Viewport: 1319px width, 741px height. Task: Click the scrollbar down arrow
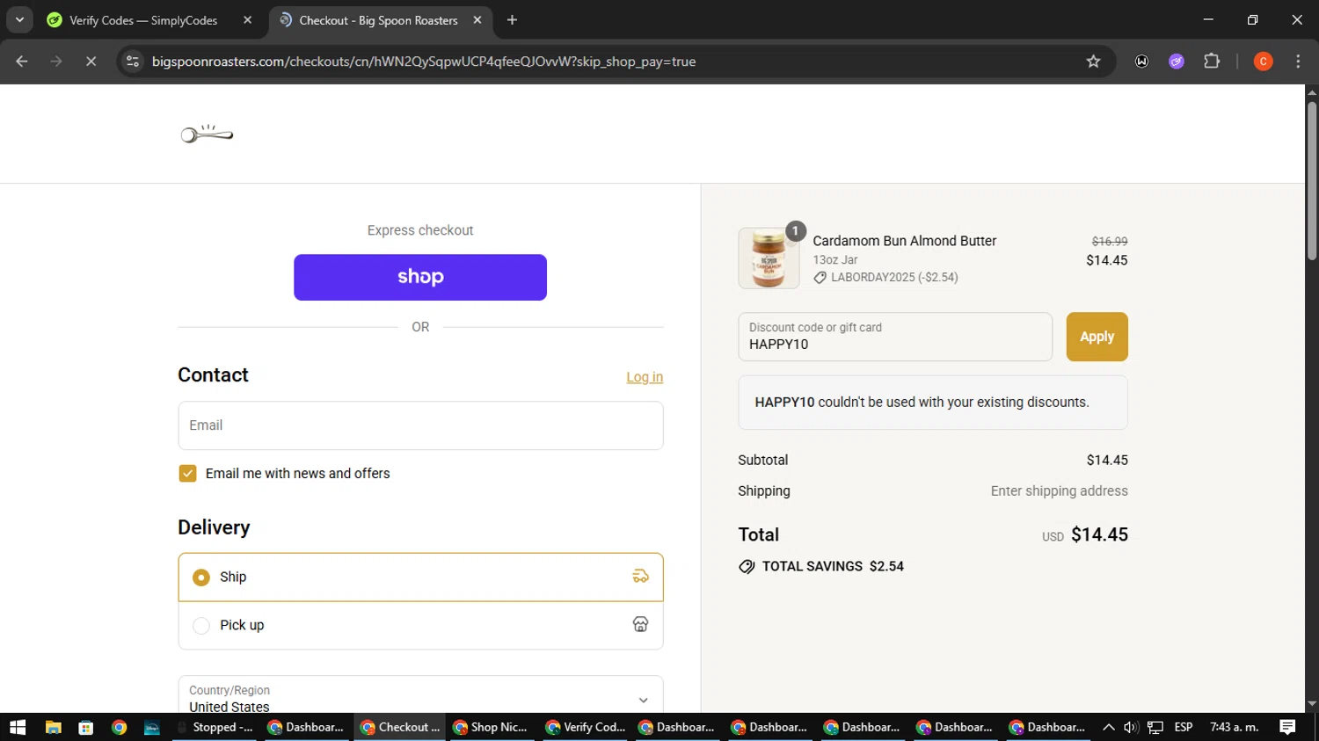pyautogui.click(x=1312, y=704)
